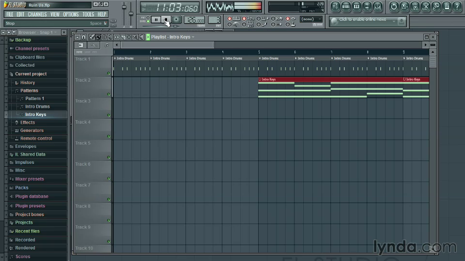Image resolution: width=465 pixels, height=261 pixels.
Task: Open the Mixer window icon
Action: 378,6
